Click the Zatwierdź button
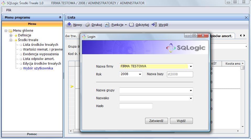 point(156,121)
